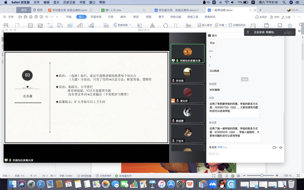Click the zoom slider handle

262,176
